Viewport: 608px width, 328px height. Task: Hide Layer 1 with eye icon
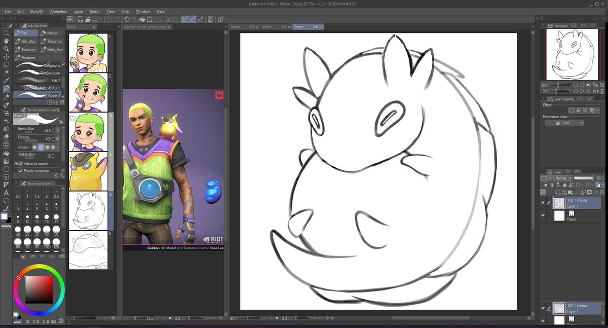click(x=543, y=203)
